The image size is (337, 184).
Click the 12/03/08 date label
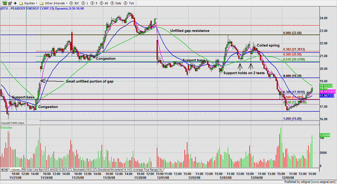226,178
